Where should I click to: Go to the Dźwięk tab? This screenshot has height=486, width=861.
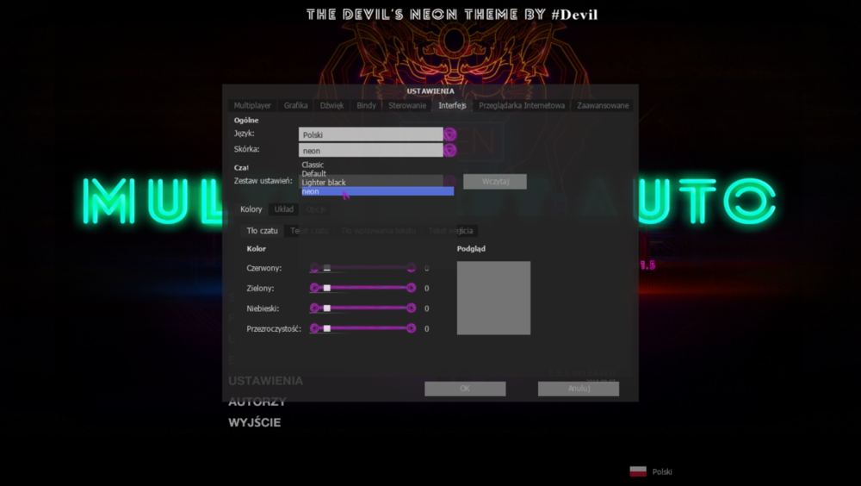pyautogui.click(x=331, y=105)
